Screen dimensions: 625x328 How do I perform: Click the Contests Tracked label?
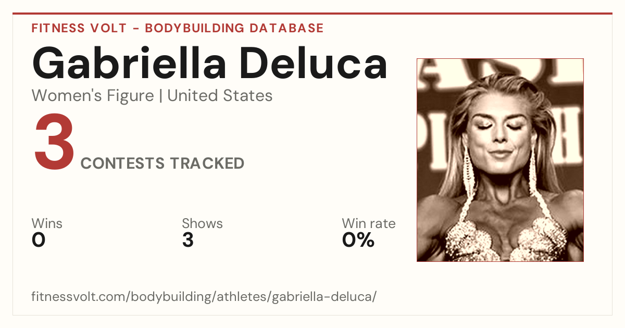[x=162, y=163]
